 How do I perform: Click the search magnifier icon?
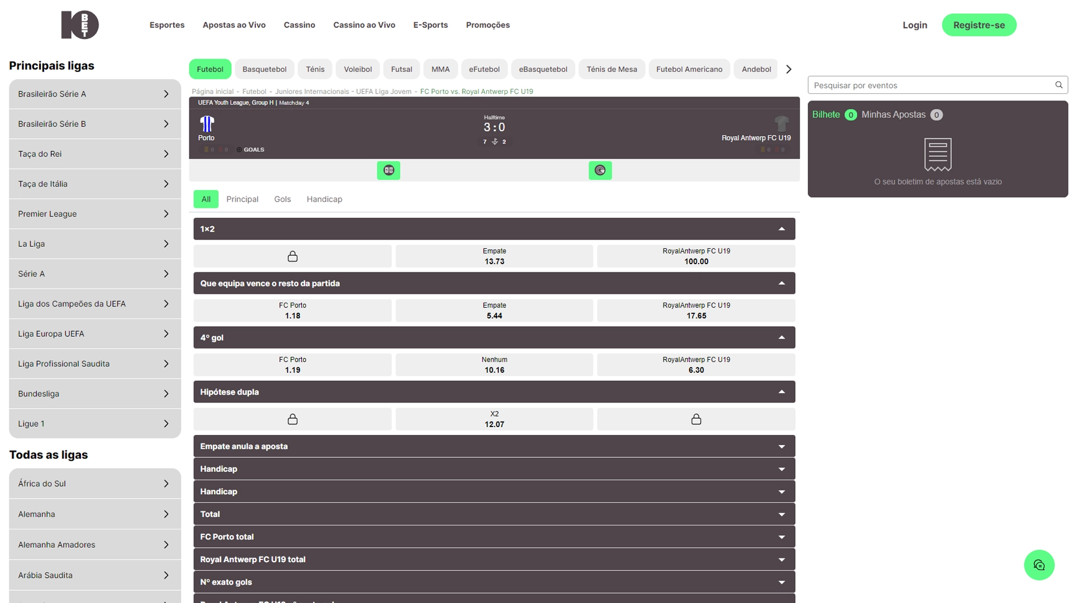click(1058, 85)
